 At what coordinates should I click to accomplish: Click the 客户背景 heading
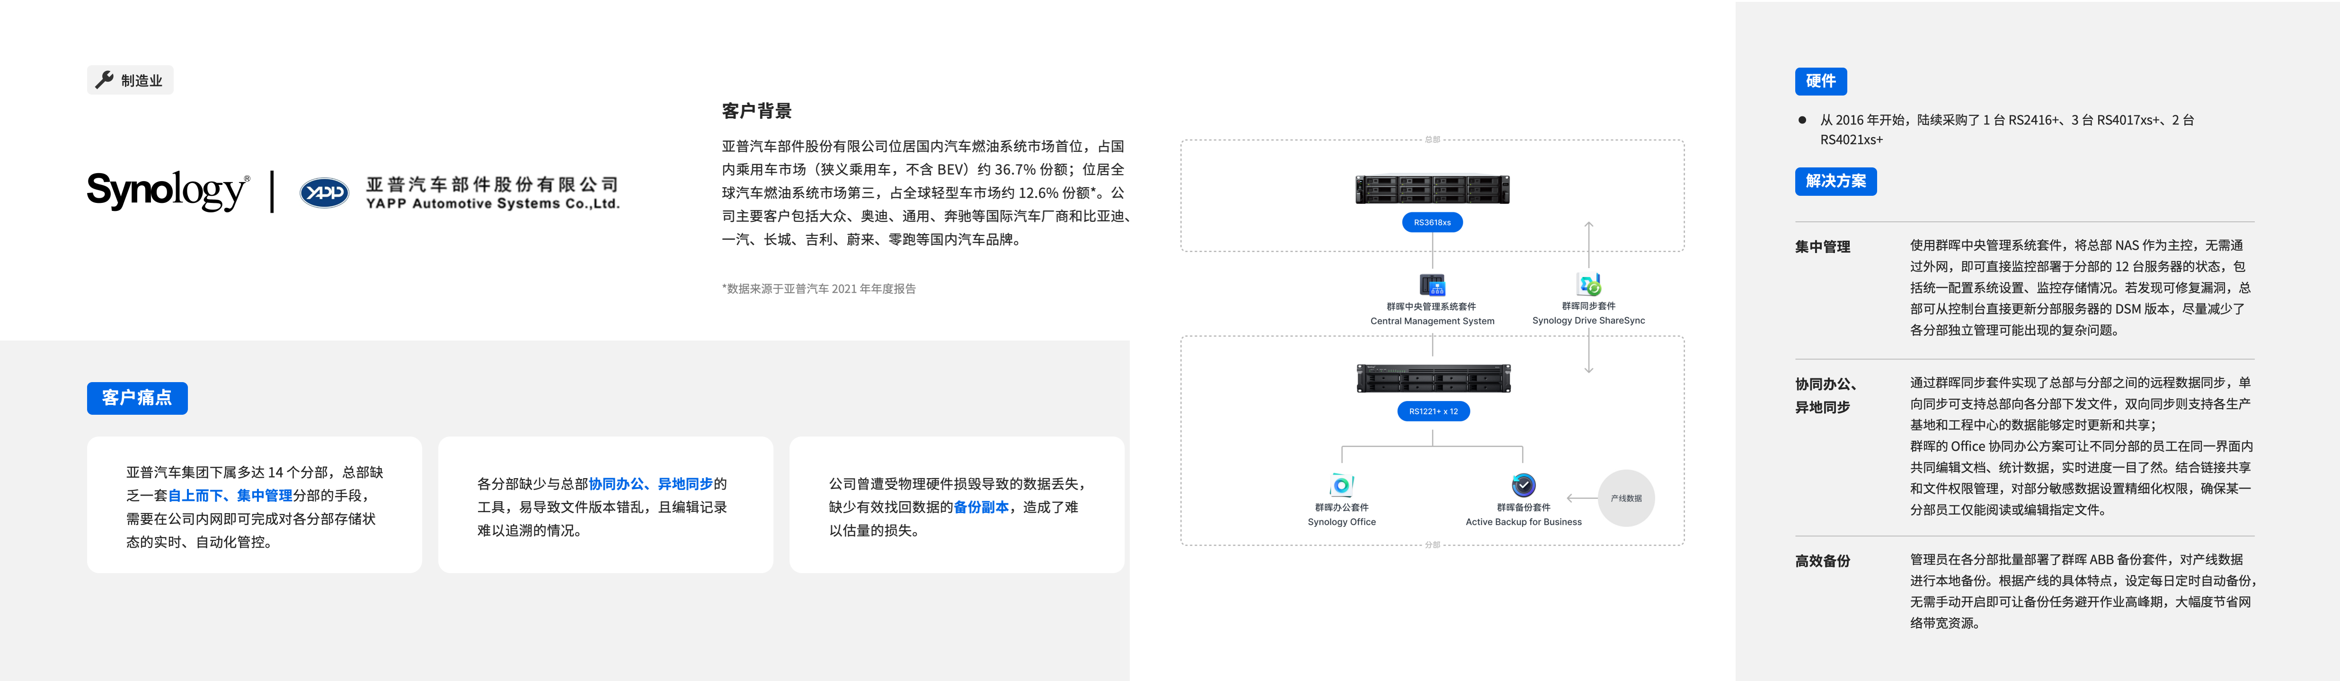point(757,111)
